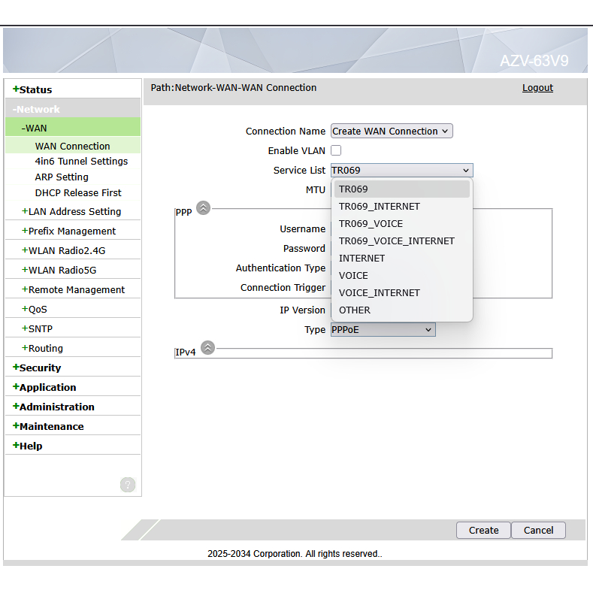Collapse the IPv4 section chevron icon
The image size is (593, 593).
tap(207, 347)
